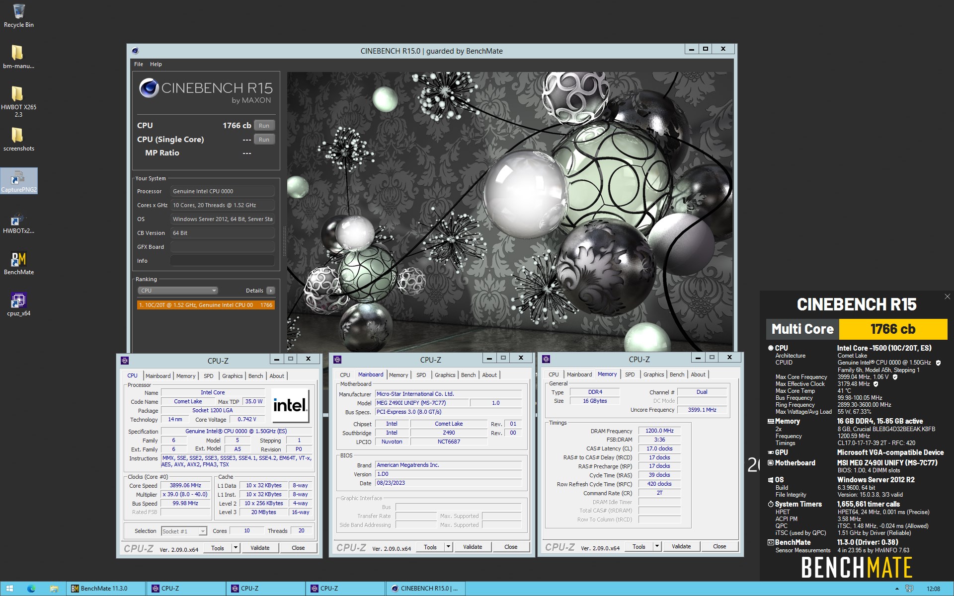This screenshot has width=954, height=596.
Task: Click the Max Core Frequency verified shield
Action: click(x=895, y=377)
